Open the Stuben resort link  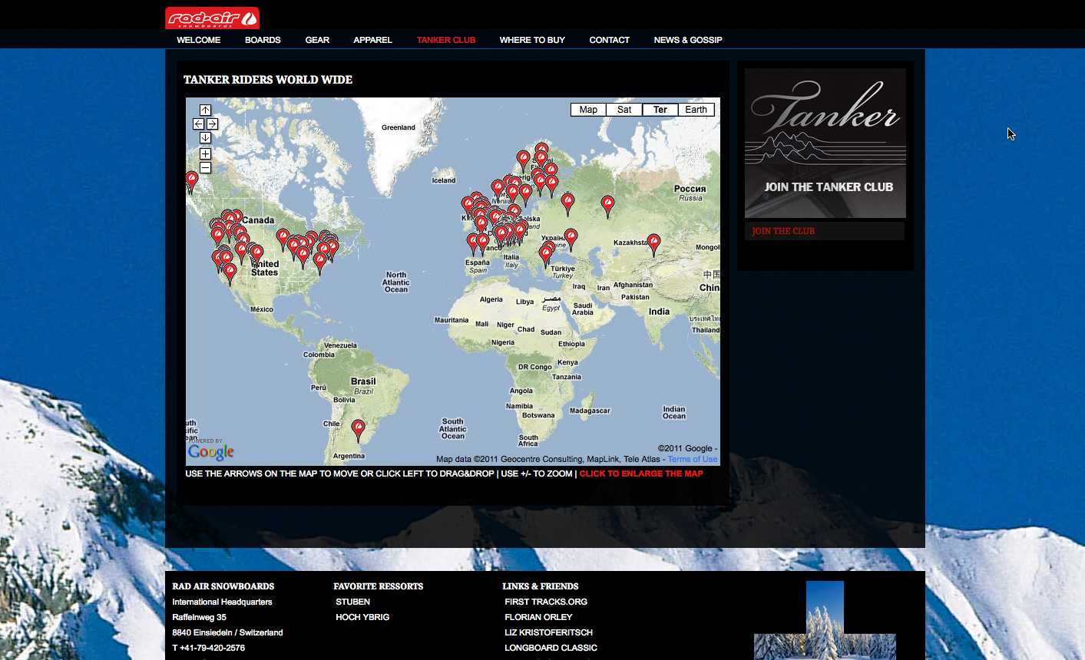tap(353, 602)
